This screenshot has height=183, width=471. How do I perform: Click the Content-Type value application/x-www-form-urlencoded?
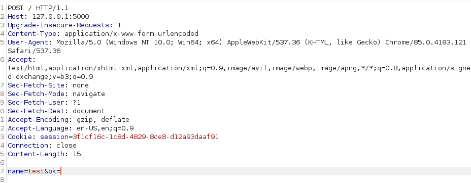(131, 33)
